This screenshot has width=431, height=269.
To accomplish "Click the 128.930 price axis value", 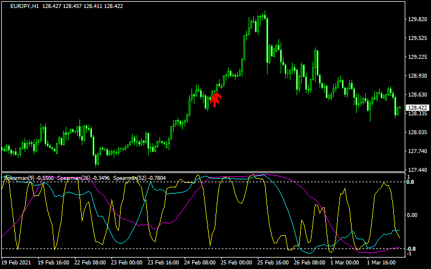I will click(417, 76).
